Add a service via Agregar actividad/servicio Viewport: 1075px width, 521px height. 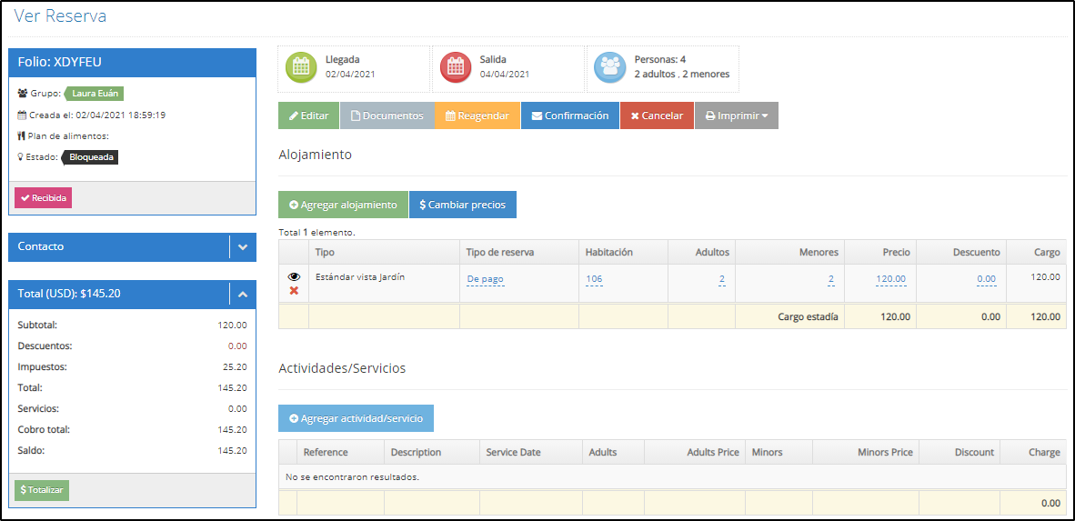[x=356, y=418]
